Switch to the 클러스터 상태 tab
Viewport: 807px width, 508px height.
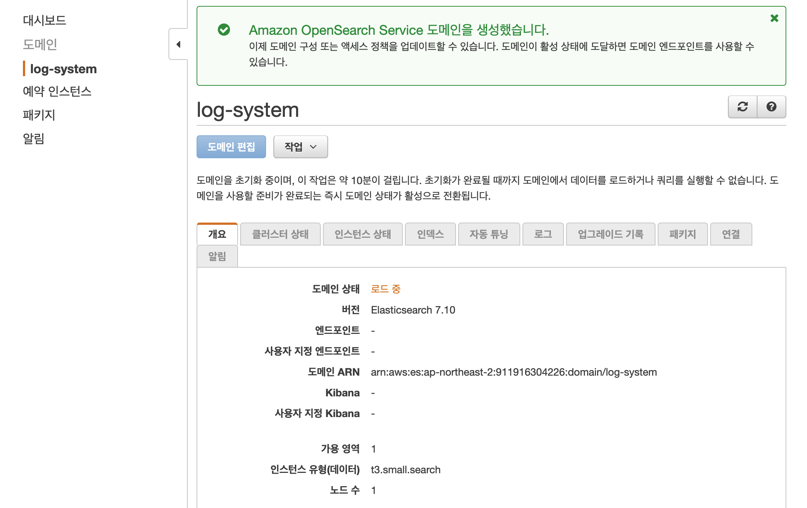point(280,234)
